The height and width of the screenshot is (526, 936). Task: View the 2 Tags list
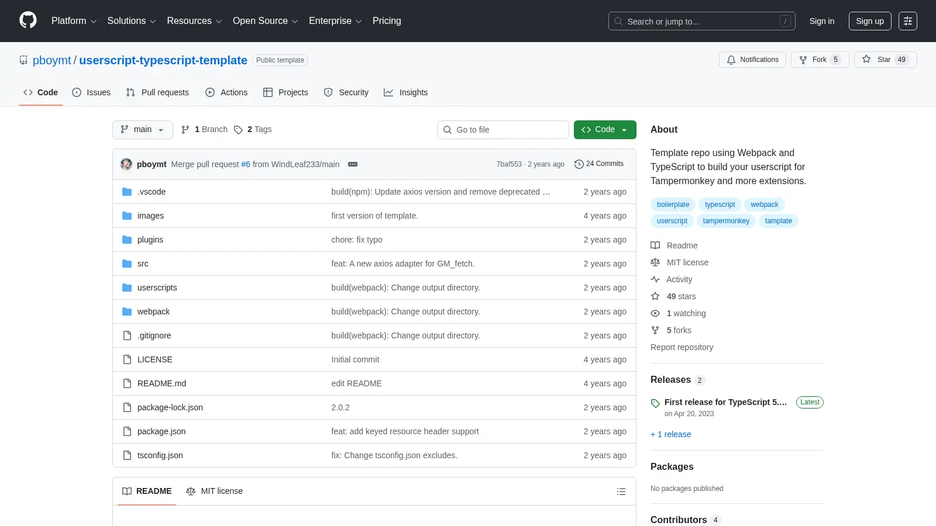click(253, 130)
